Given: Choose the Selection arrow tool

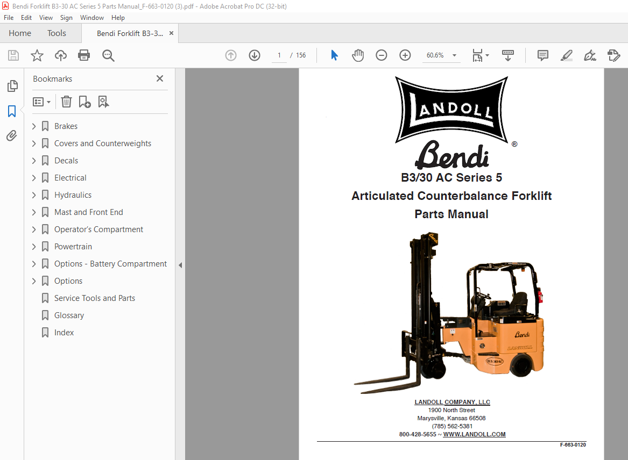Looking at the screenshot, I should pos(334,55).
